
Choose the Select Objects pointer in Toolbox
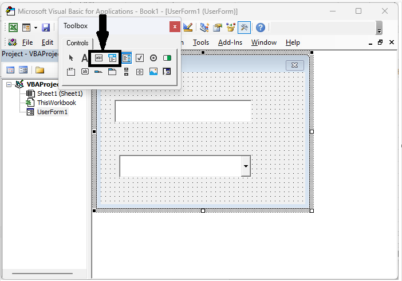tap(71, 58)
